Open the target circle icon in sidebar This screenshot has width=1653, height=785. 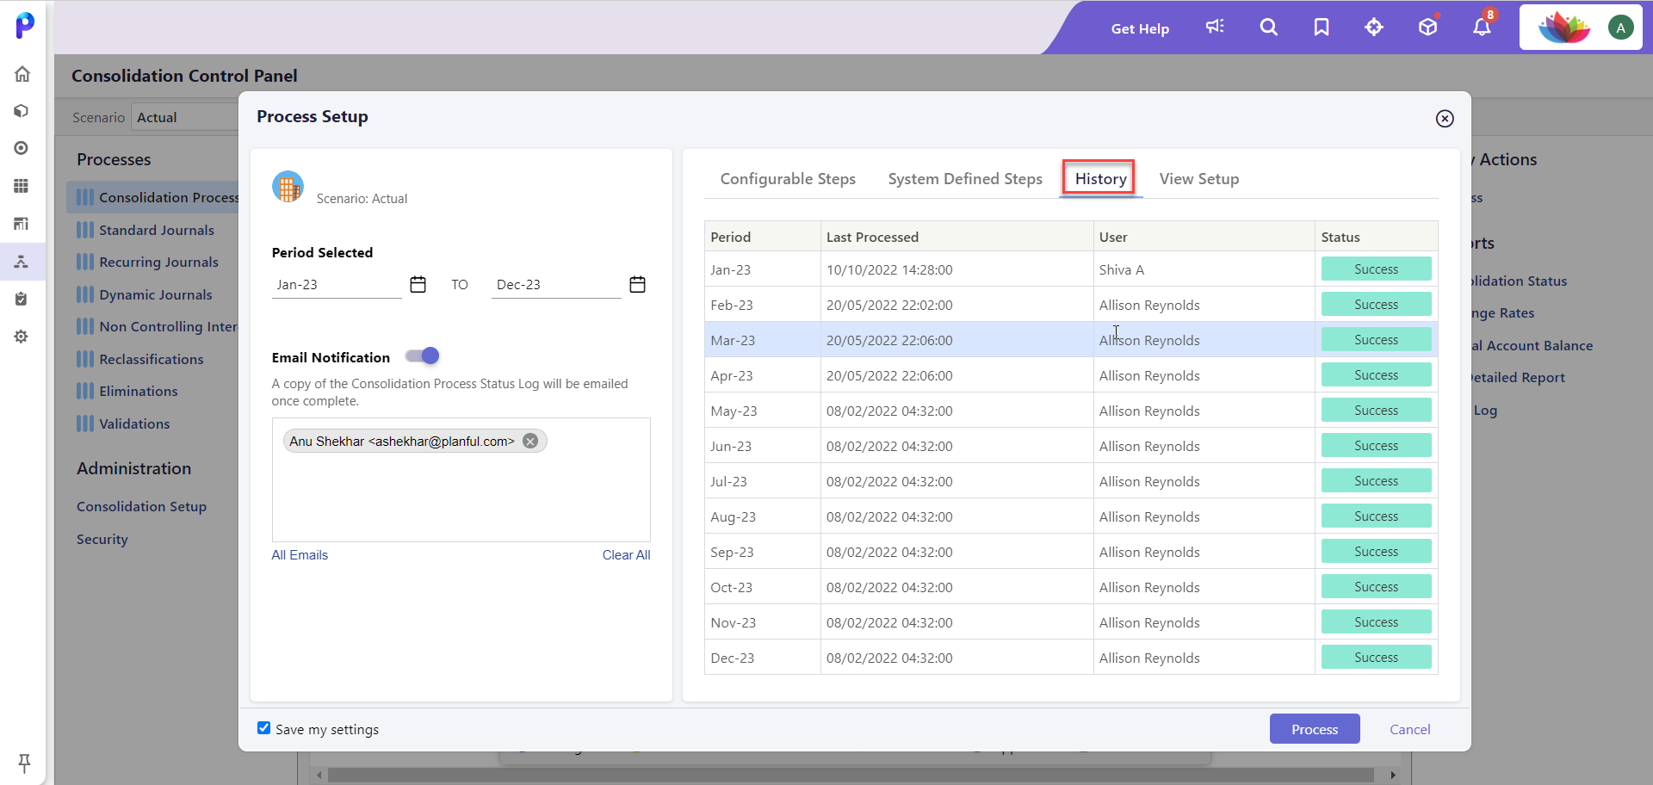click(x=22, y=148)
